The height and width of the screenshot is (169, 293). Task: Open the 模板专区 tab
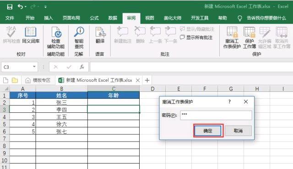pos(38,80)
